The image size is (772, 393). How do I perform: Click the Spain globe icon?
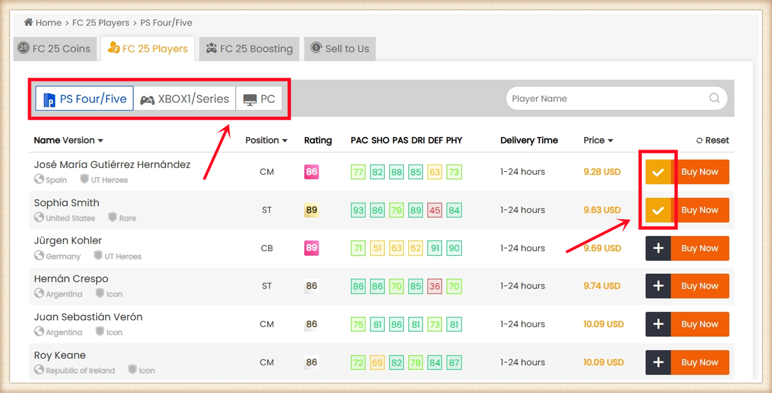(39, 179)
